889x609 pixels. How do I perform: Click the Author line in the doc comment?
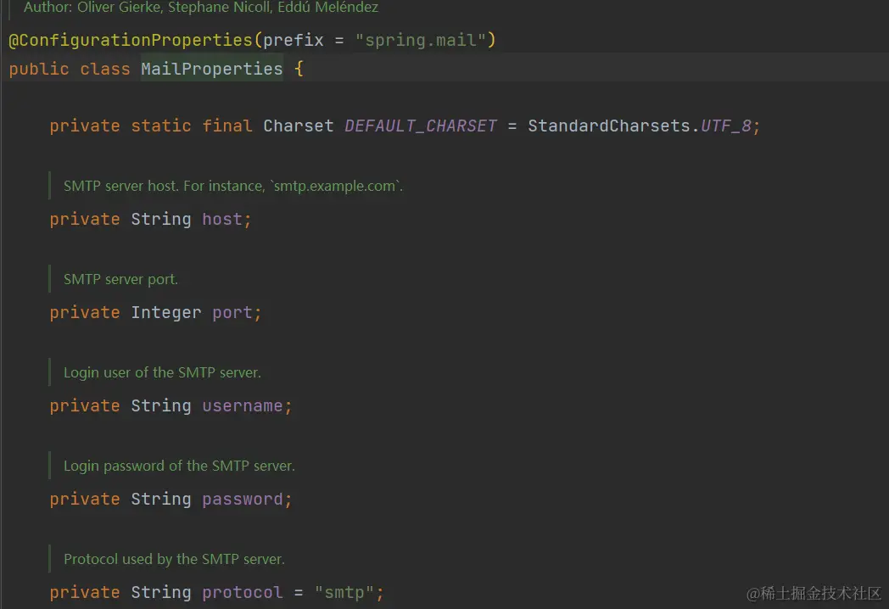coord(201,8)
